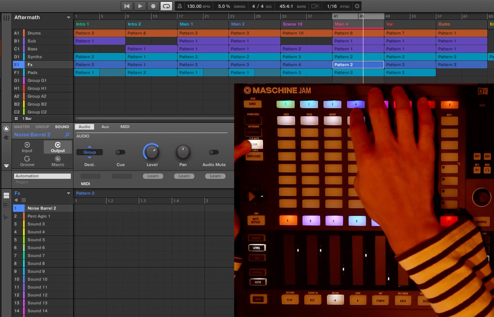Open the Aftermath project dropdown arrow
This screenshot has width=494, height=317.
tap(68, 17)
